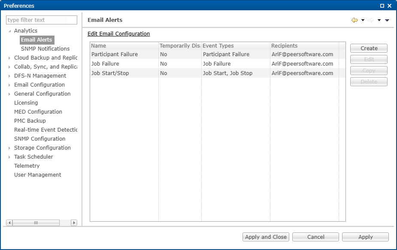Image resolution: width=397 pixels, height=250 pixels.
Task: Click the Copy button
Action: [x=369, y=71]
